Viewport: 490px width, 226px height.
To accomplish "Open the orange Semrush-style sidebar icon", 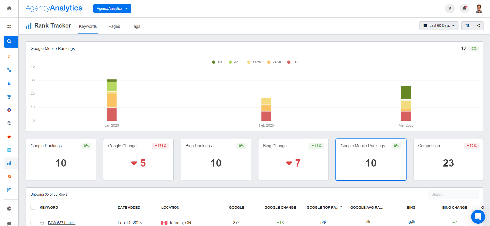I will click(9, 177).
